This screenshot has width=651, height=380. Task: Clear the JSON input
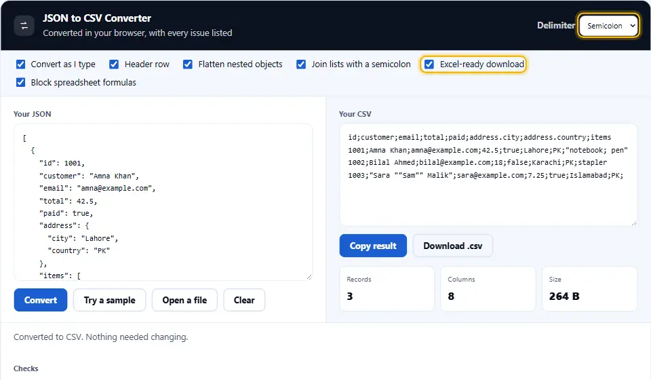(244, 300)
